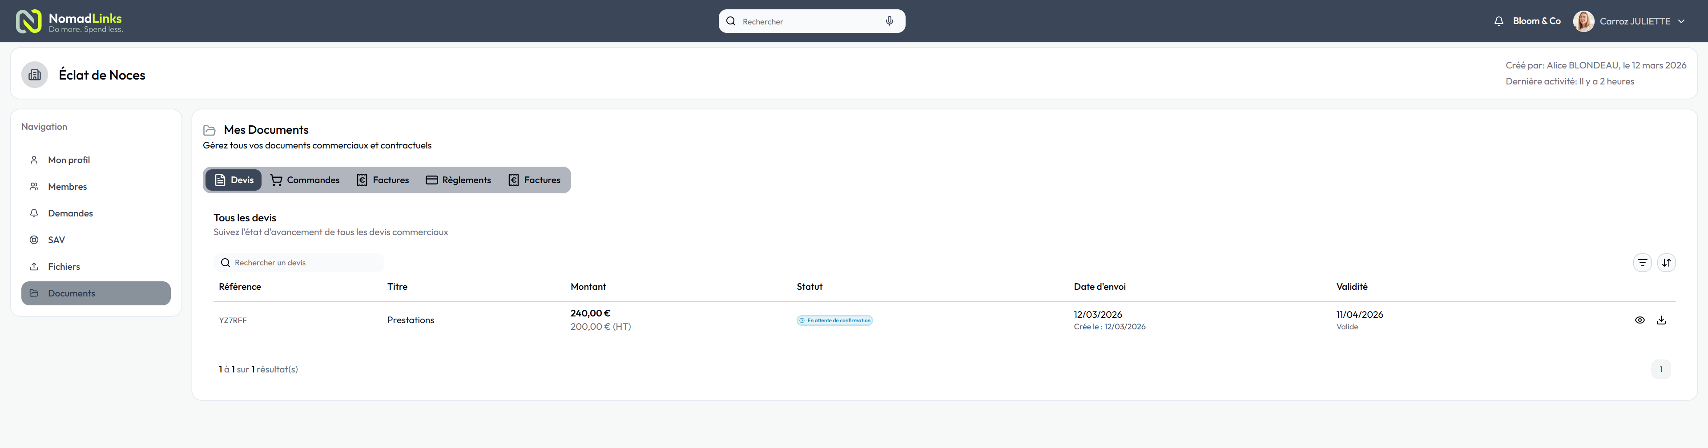Click the Mes Documents folder icon
This screenshot has width=1708, height=448.
coord(209,130)
